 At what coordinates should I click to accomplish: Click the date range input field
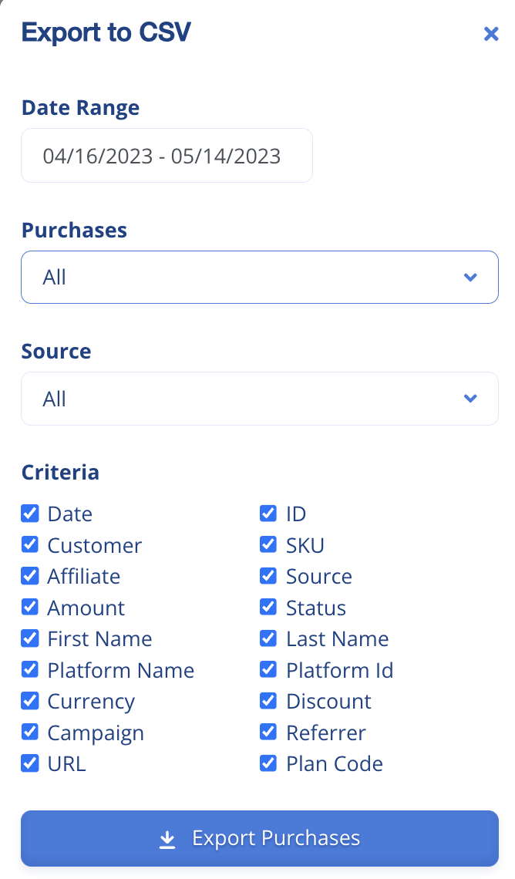tap(167, 155)
